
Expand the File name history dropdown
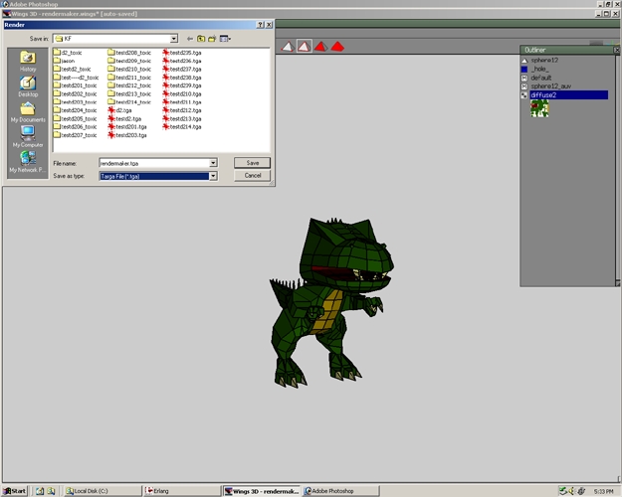(213, 163)
